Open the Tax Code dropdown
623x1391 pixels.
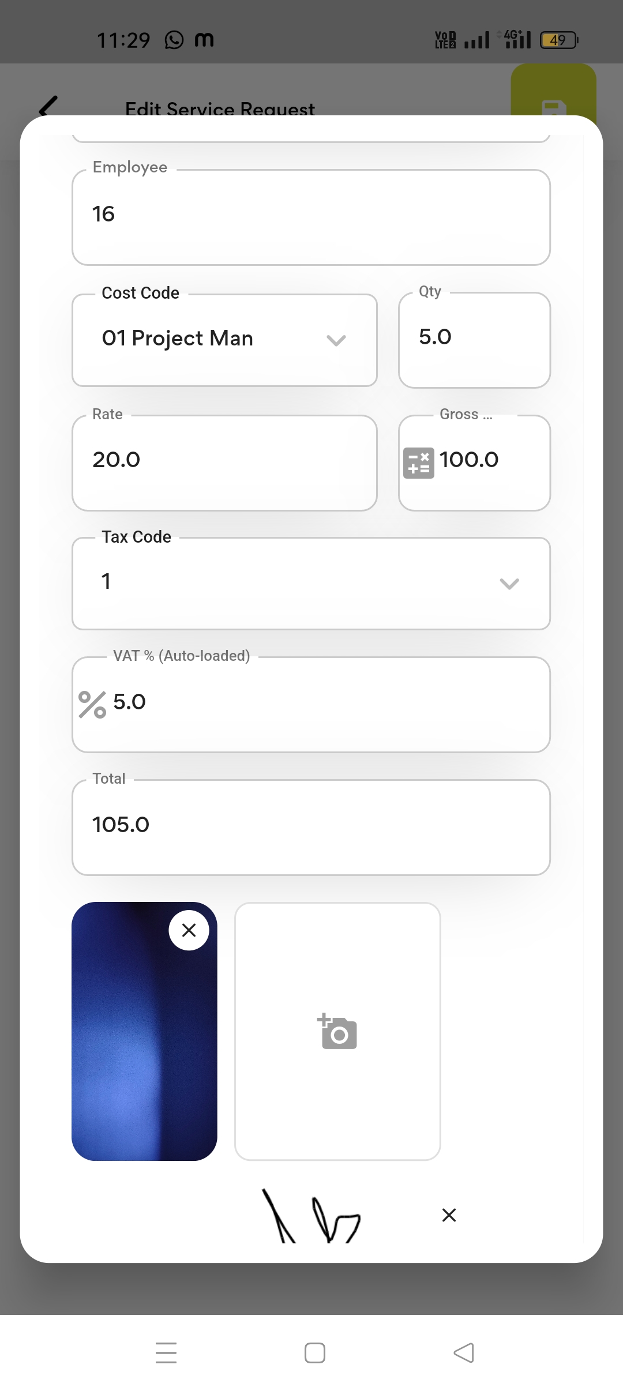(509, 584)
